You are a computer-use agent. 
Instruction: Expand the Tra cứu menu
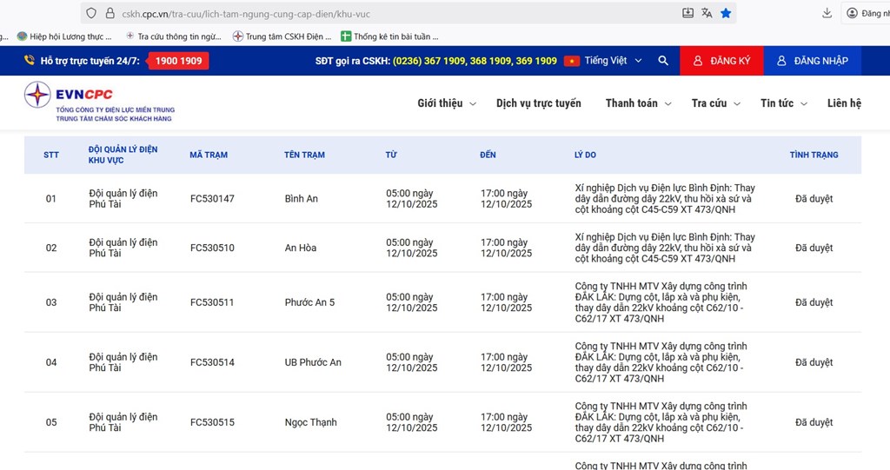tap(715, 103)
